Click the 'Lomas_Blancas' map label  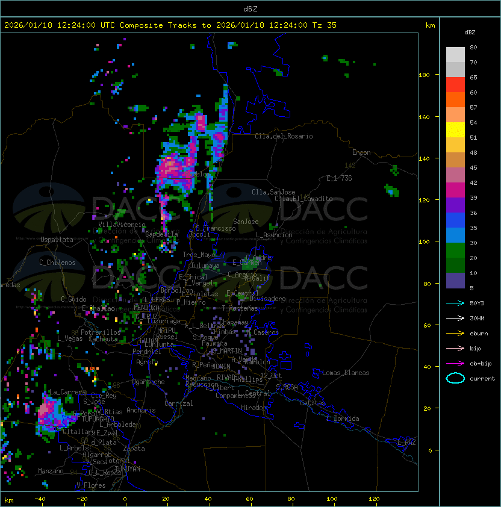tap(346, 373)
